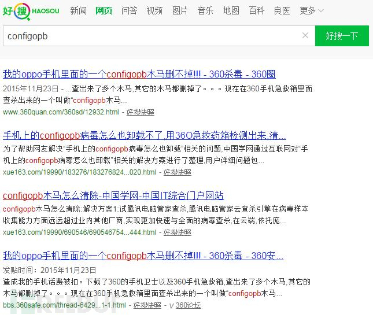Click URL xue163.com/19990/690546/690546754...444.html
373x318 pixels.
(x=79, y=232)
